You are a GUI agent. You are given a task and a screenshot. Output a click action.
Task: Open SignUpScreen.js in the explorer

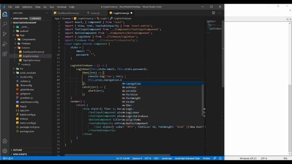click(31, 60)
